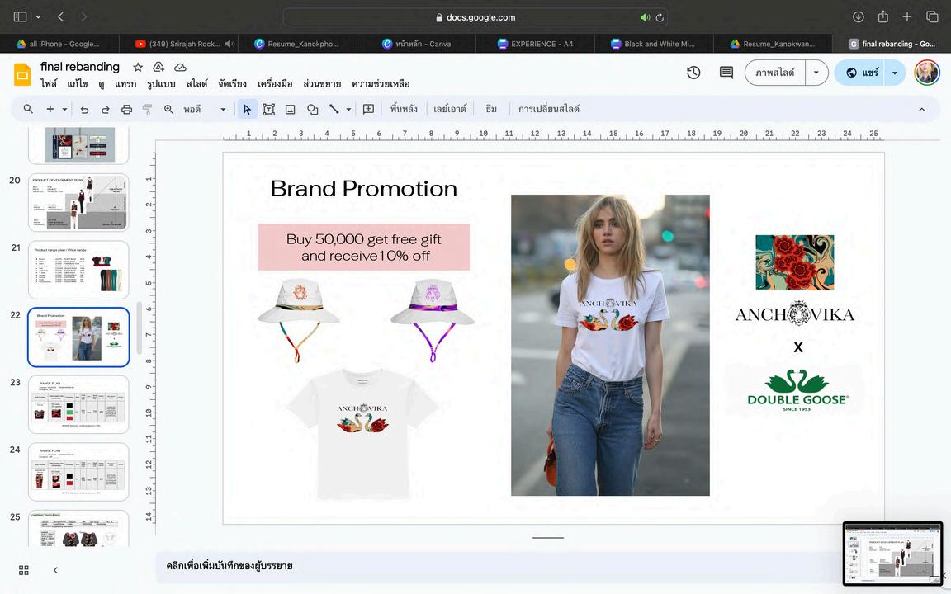Toggle the filmstrip grid view button
The height and width of the screenshot is (594, 951).
24,570
